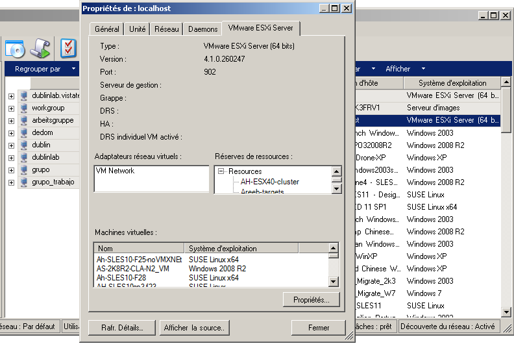Open the Afficher dropdown menu

tap(423, 69)
